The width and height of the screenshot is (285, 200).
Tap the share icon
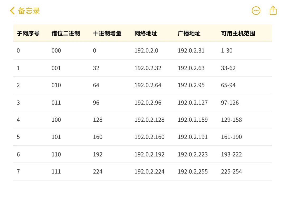click(273, 11)
